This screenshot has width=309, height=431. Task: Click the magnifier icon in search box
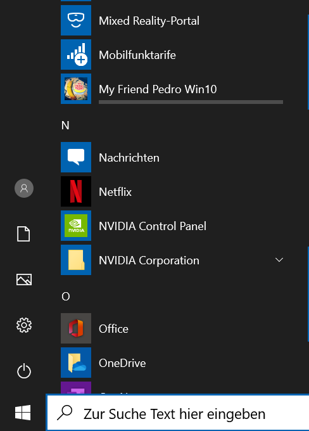(x=65, y=413)
